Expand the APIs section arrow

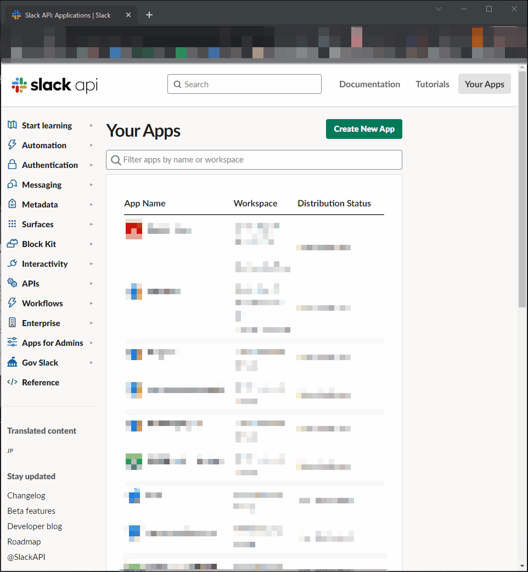[x=91, y=283]
